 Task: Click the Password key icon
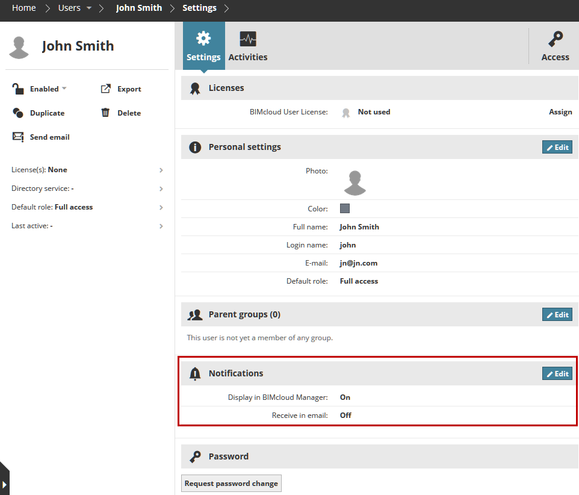click(196, 457)
